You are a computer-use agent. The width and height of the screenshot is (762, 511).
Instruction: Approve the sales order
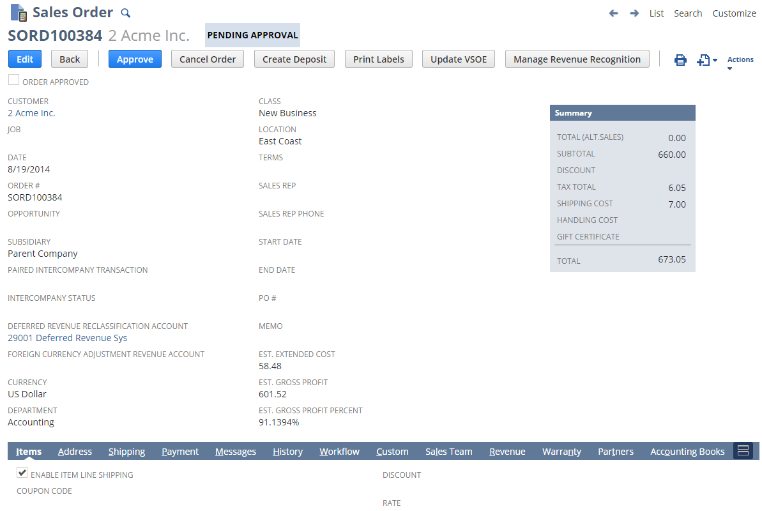(x=135, y=59)
